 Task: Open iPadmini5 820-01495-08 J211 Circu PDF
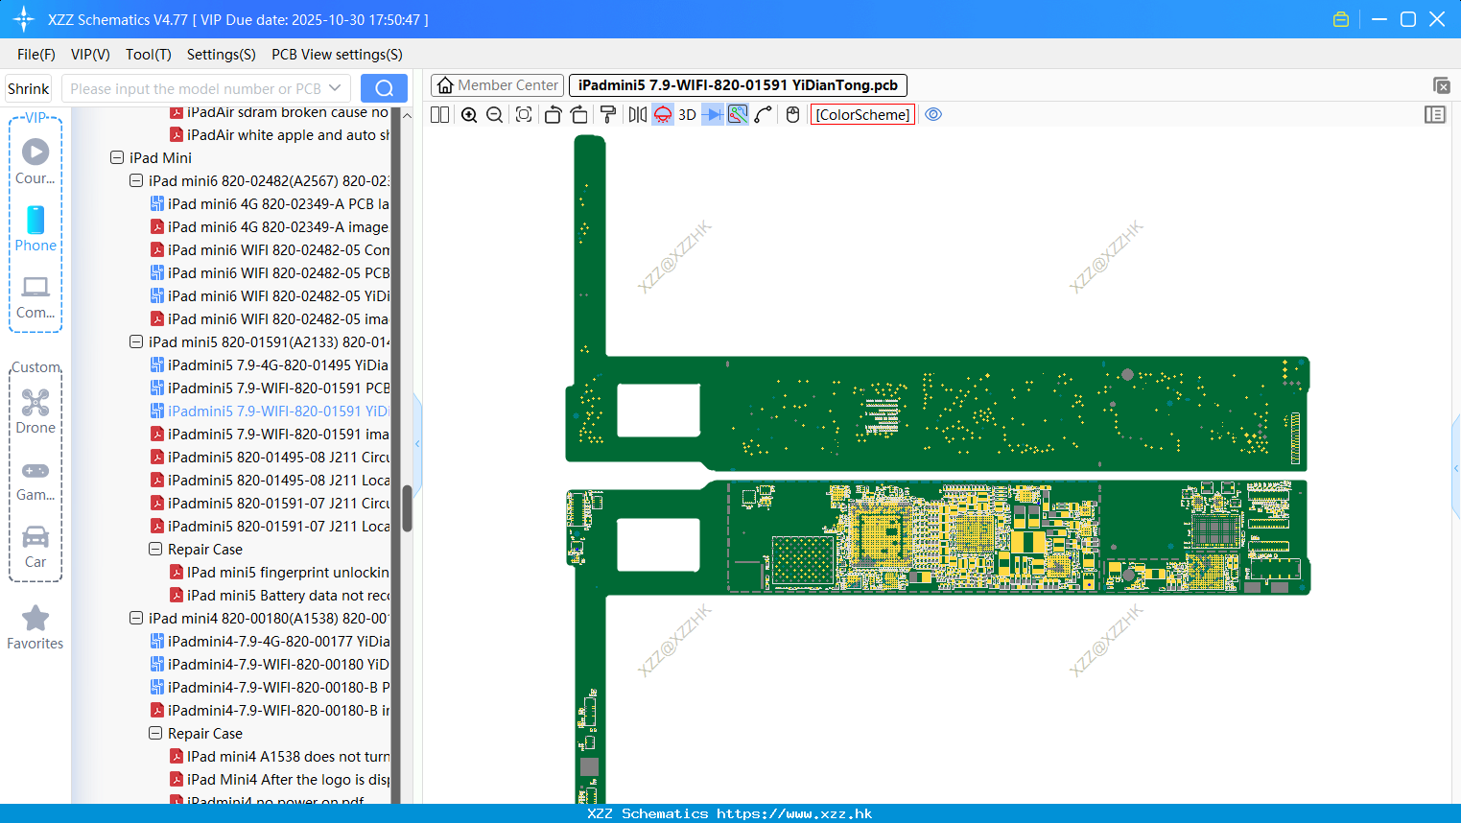[x=270, y=458]
